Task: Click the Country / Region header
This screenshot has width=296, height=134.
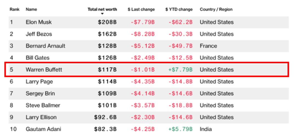Action: 216,9
